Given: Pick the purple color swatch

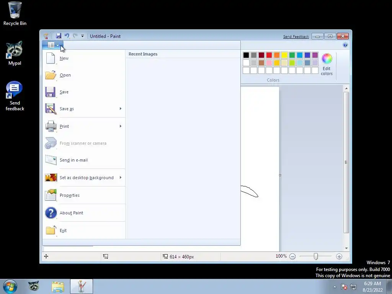Looking at the screenshot, I should pos(315,55).
